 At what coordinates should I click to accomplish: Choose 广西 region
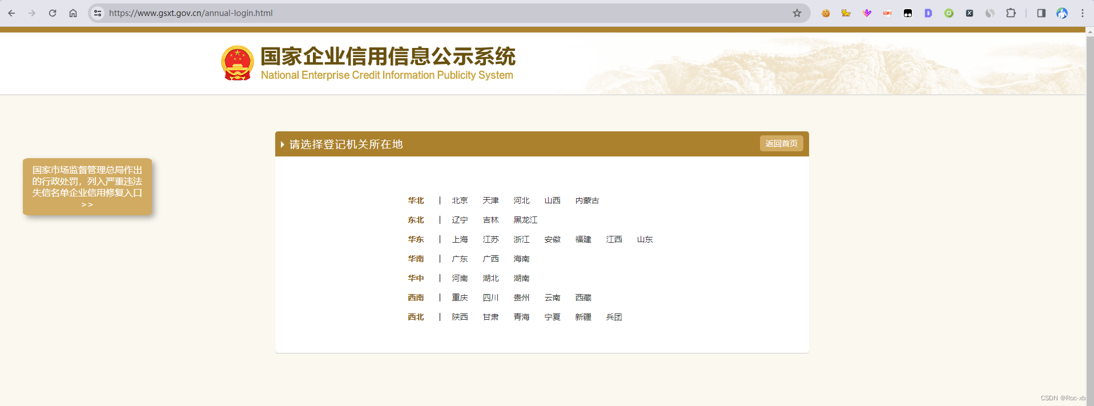[490, 259]
